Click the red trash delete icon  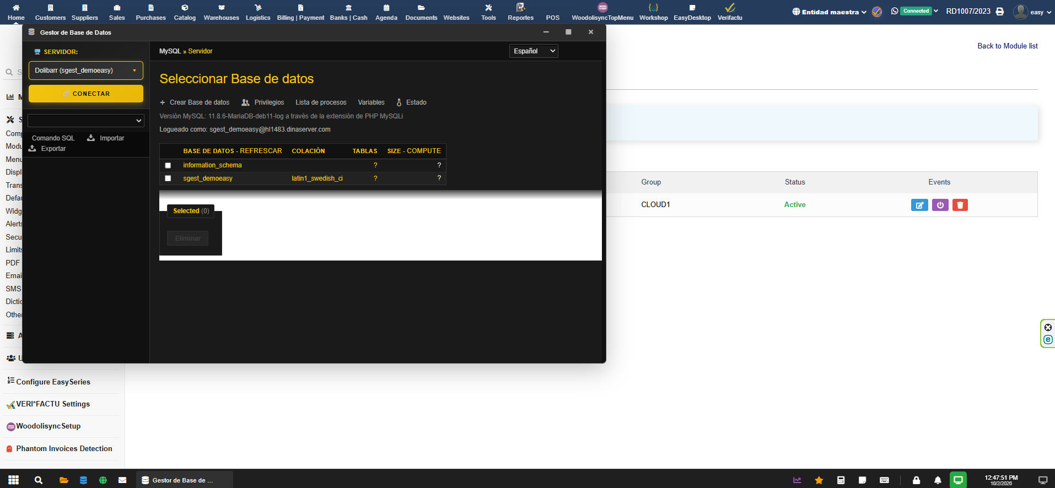coord(960,205)
